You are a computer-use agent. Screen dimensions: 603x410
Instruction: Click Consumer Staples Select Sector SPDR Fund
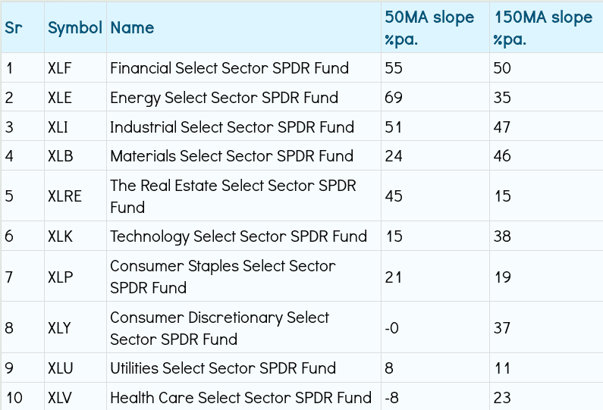coord(222,277)
